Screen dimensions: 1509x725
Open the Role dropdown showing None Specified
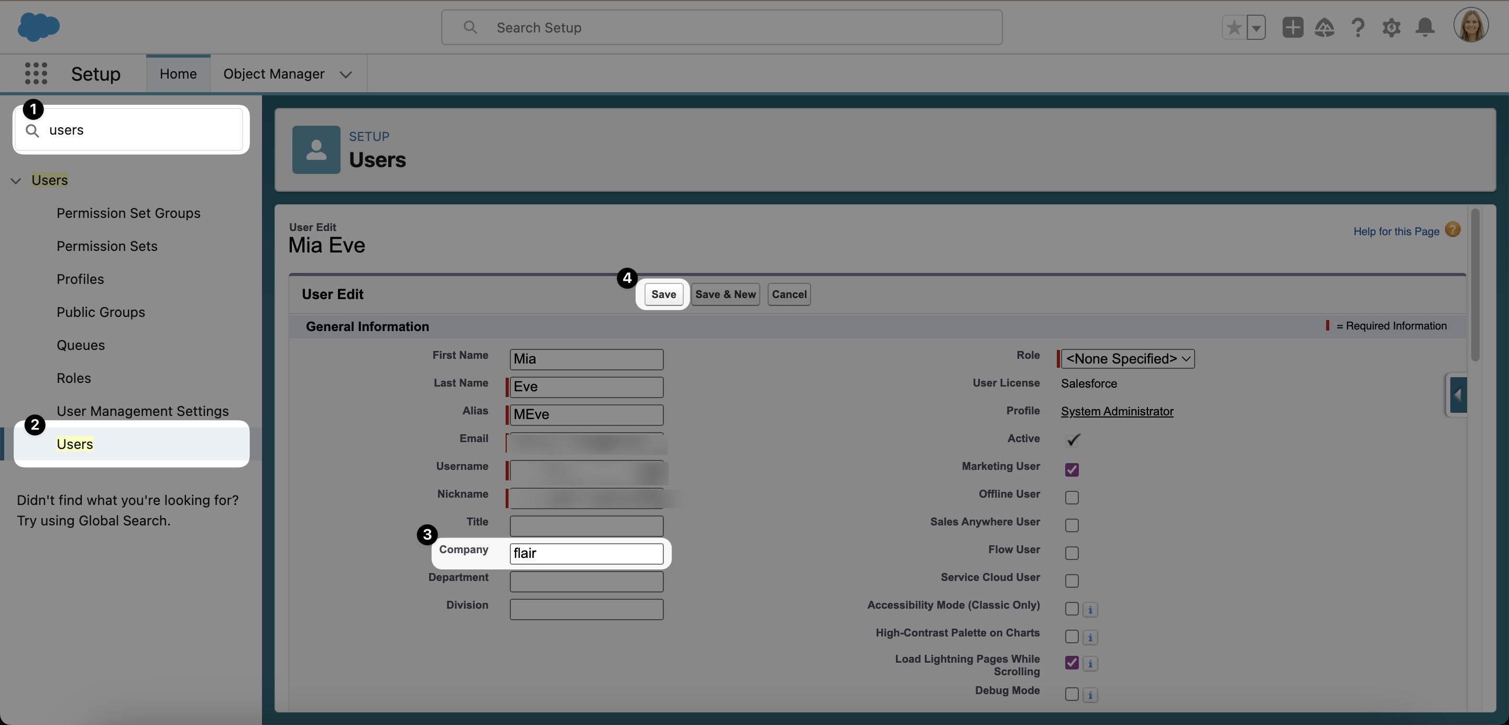click(1127, 358)
